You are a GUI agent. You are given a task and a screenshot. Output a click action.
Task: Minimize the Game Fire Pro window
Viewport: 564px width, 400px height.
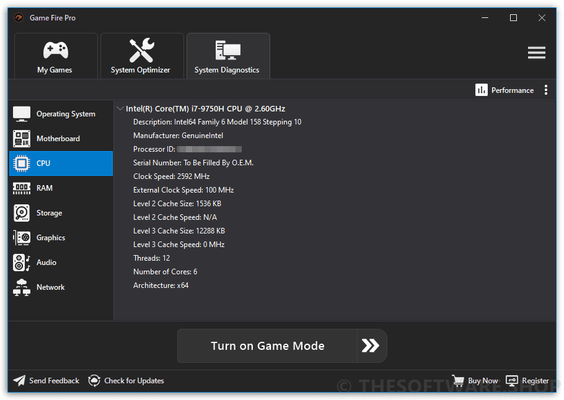tap(485, 17)
